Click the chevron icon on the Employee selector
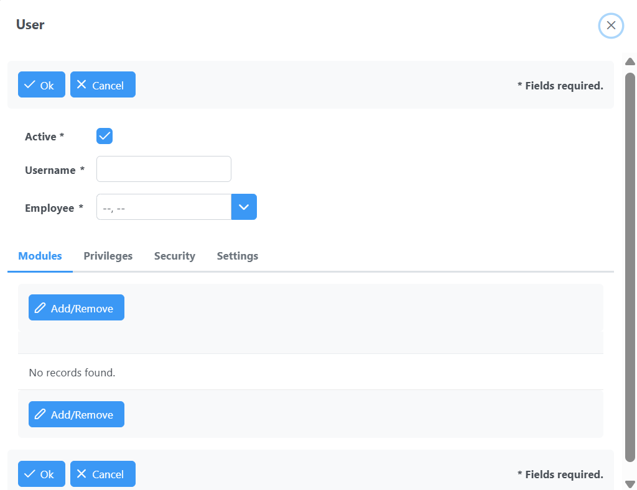 (243, 206)
